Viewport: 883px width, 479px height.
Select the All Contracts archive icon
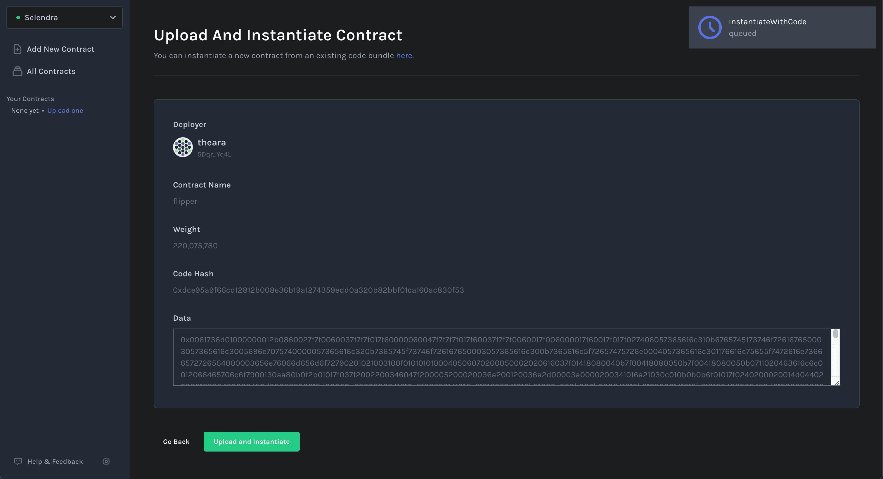click(x=18, y=71)
